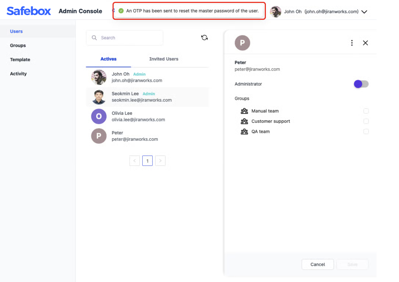Viewport: 399px width, 282px height.
Task: Close the Peter user detail panel
Action: 365,43
